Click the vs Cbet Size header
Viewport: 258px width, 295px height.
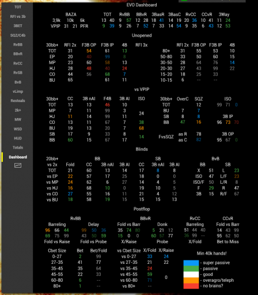click(x=129, y=251)
